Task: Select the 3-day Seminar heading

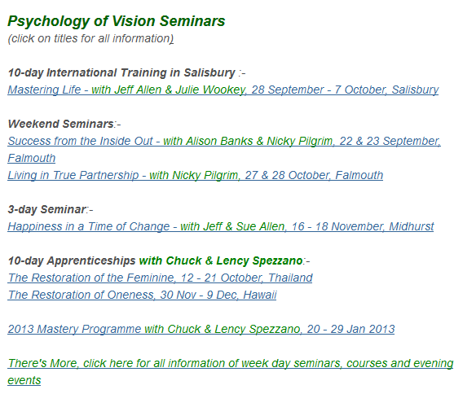Action: 47,209
